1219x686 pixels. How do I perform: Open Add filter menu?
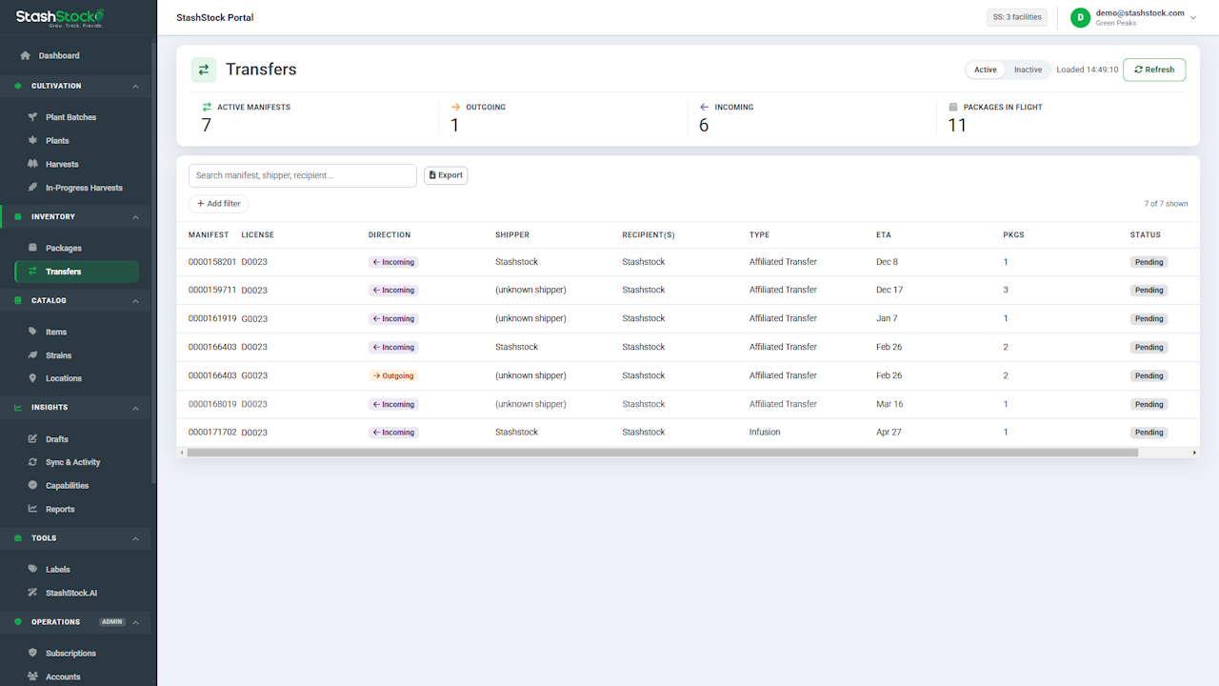pos(218,204)
